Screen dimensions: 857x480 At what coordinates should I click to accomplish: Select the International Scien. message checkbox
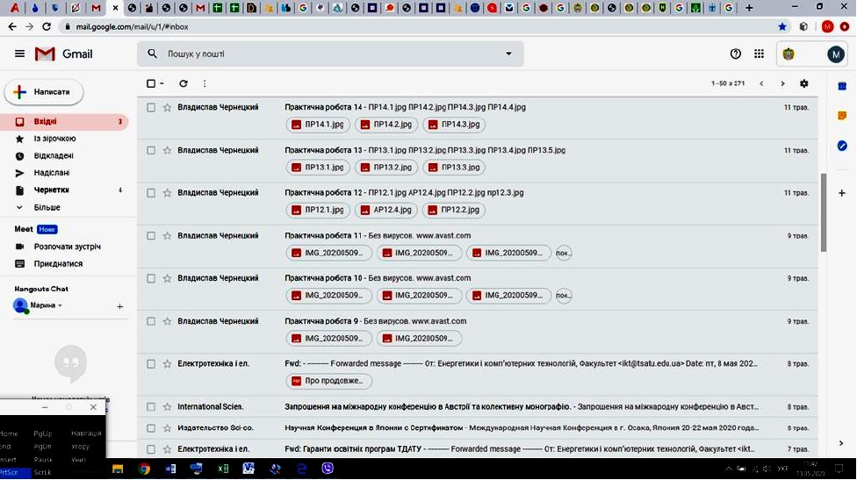click(x=151, y=407)
